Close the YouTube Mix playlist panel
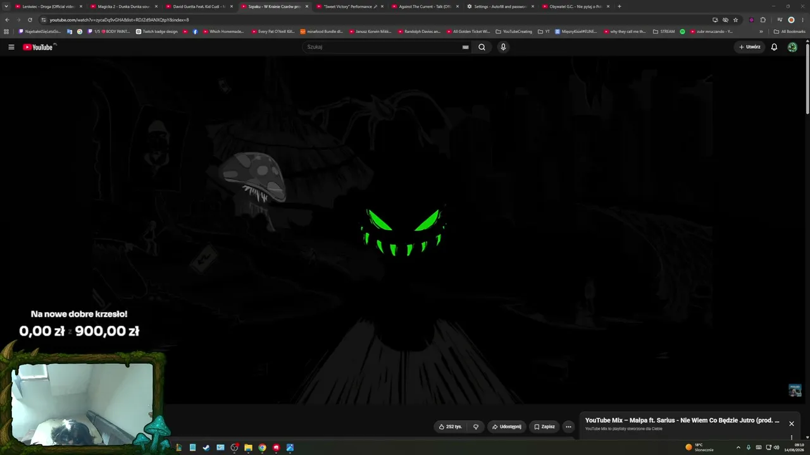The width and height of the screenshot is (810, 455). click(791, 423)
